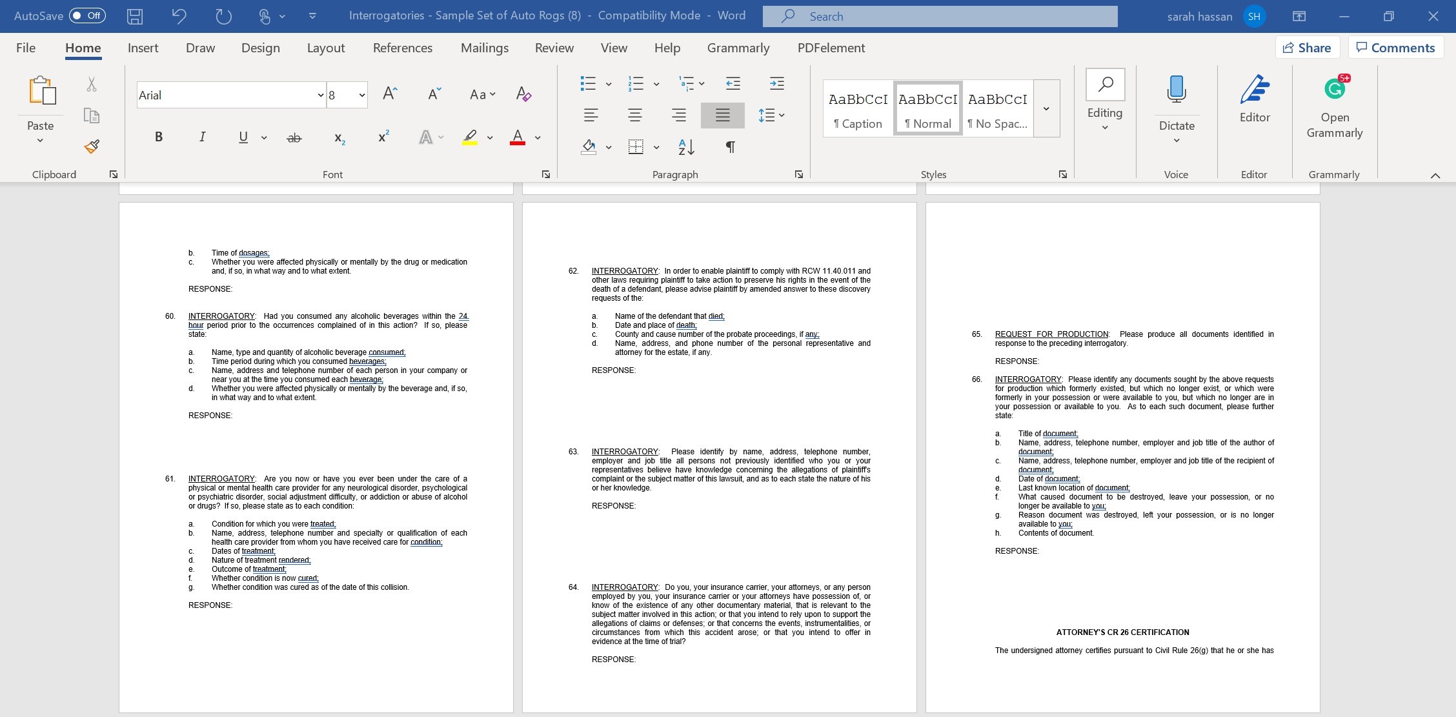Apply superscript formatting
The width and height of the screenshot is (1456, 717).
tap(382, 136)
